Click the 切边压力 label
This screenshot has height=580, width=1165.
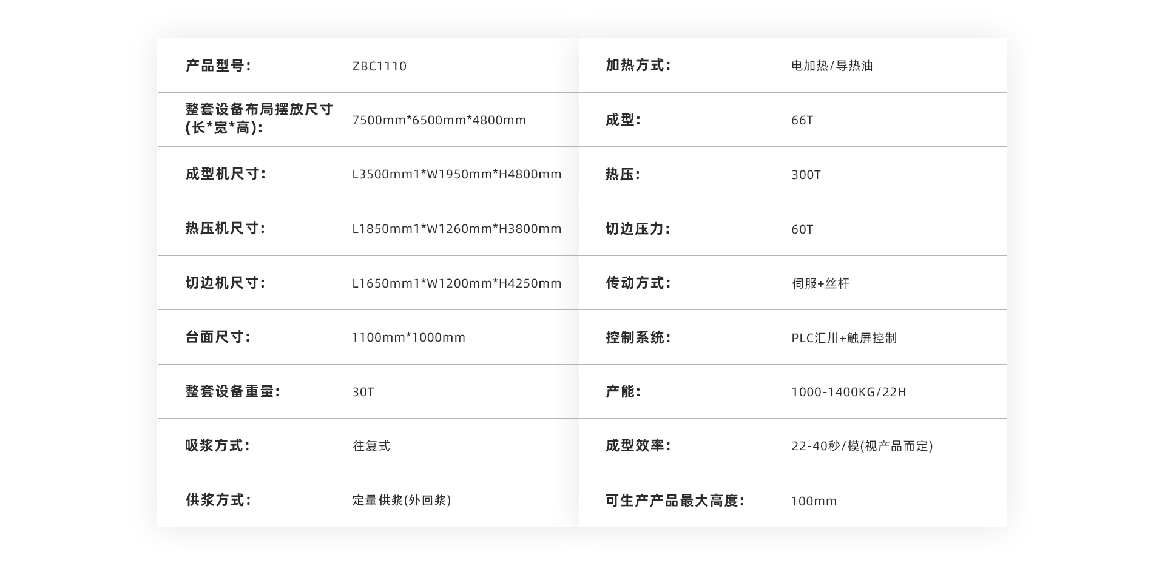[638, 229]
